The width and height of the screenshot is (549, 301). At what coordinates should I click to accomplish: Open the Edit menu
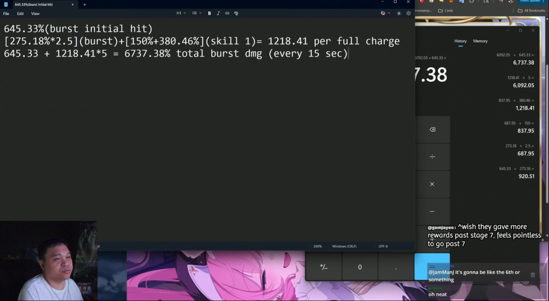click(20, 14)
